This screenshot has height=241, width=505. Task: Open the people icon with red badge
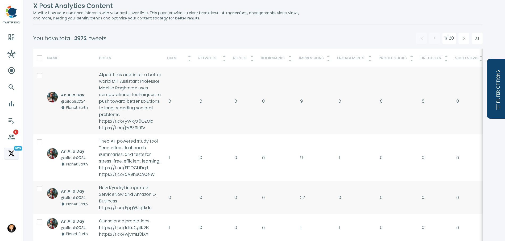(11, 137)
